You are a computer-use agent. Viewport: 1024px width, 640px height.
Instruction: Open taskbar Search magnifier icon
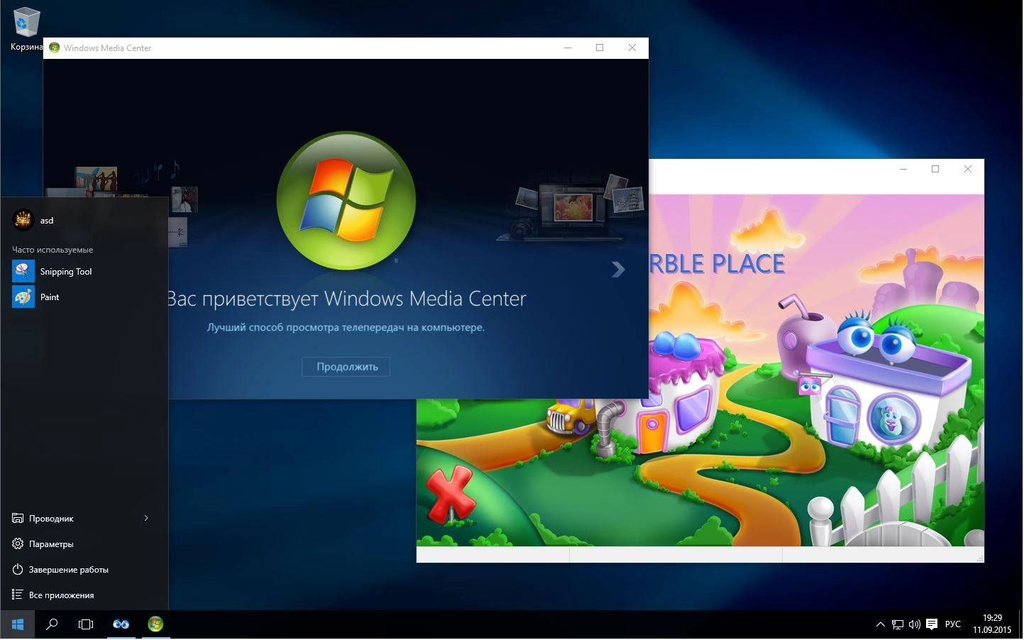tap(52, 624)
